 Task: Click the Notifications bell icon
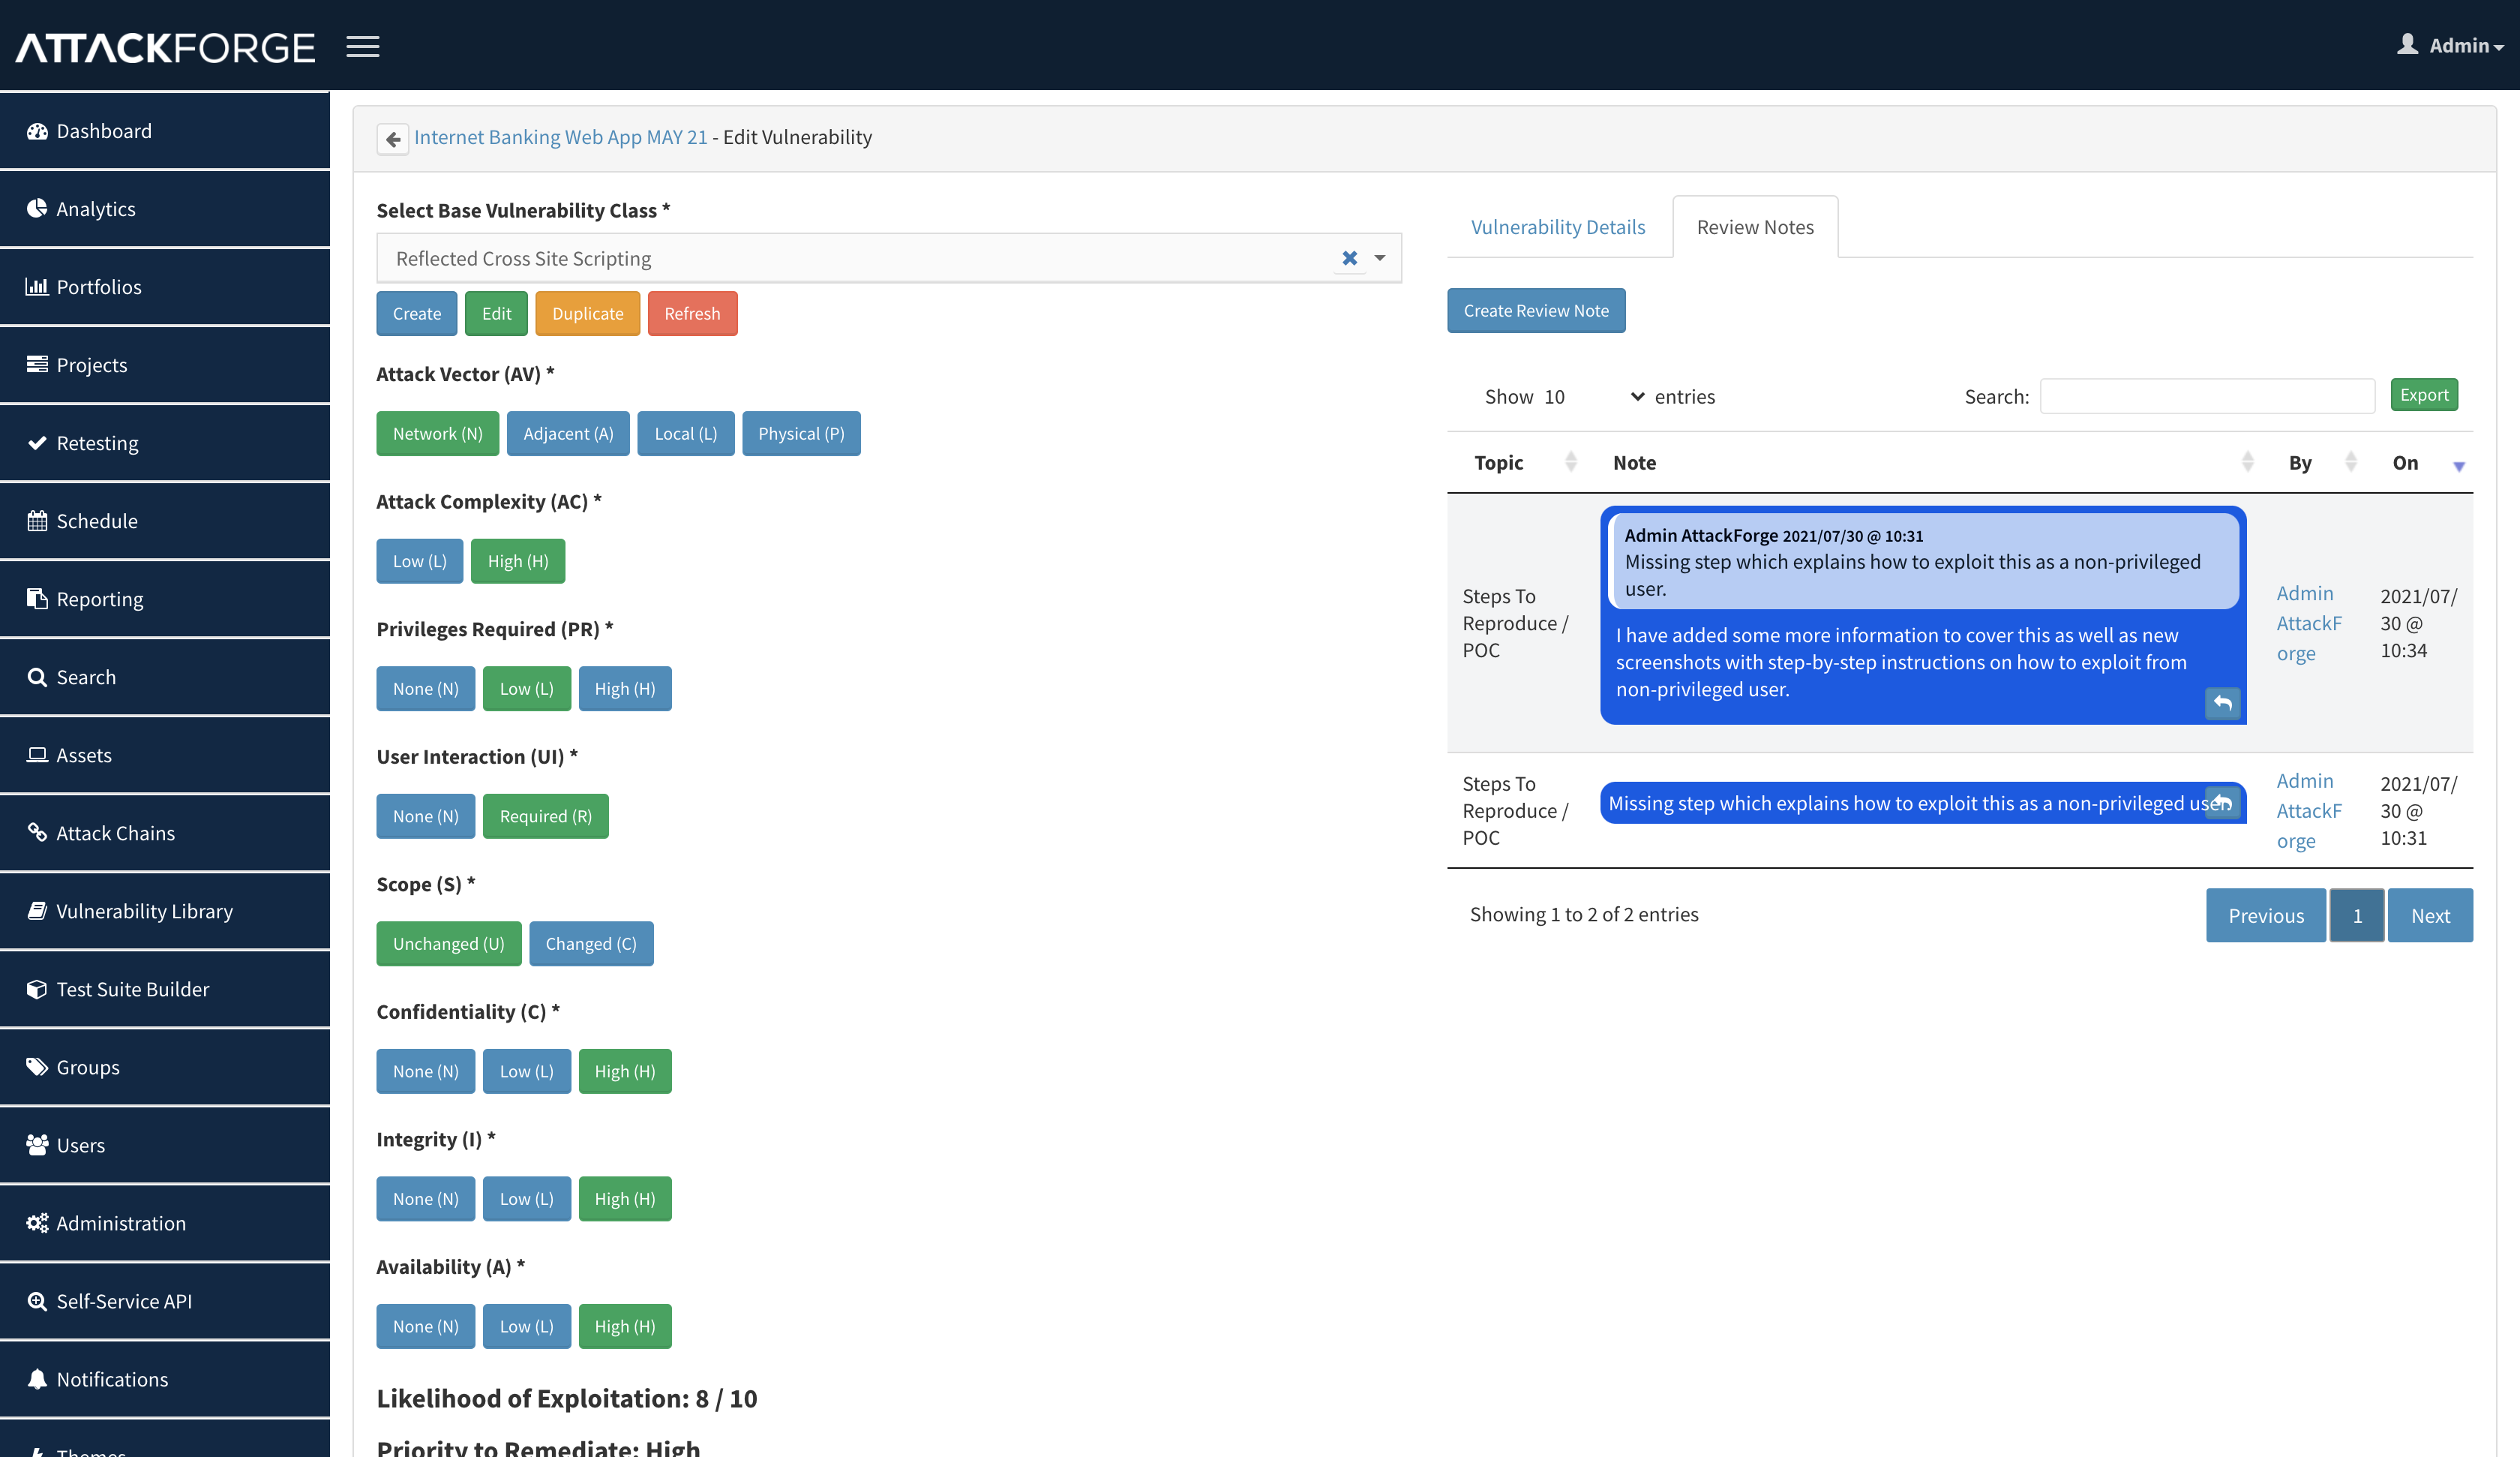(x=37, y=1379)
